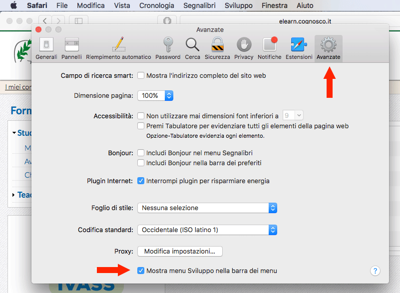Screen dimensions: 400x293
Task: Click Safari forward navigation arrow
Action: (58, 20)
